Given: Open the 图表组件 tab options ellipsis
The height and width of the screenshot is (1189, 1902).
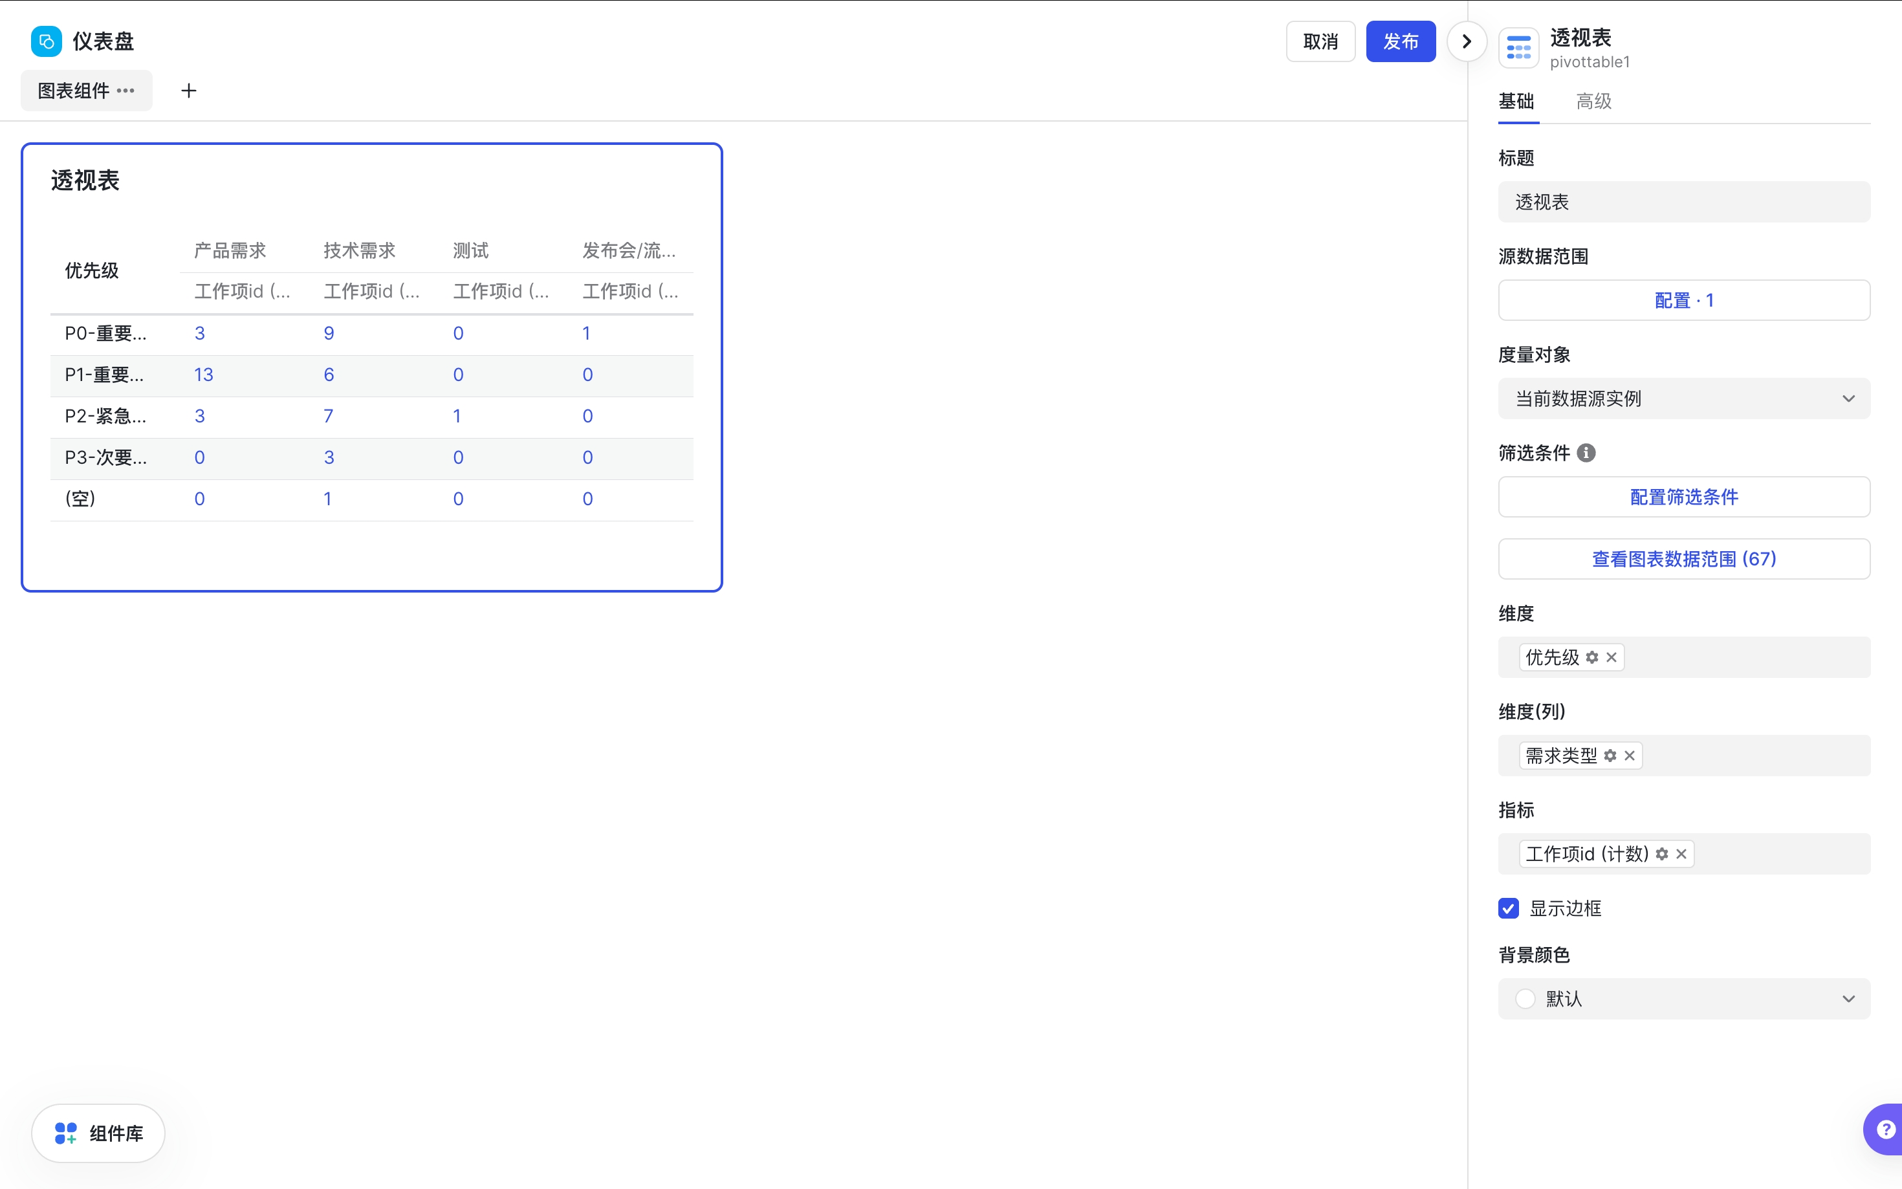Looking at the screenshot, I should coord(126,91).
